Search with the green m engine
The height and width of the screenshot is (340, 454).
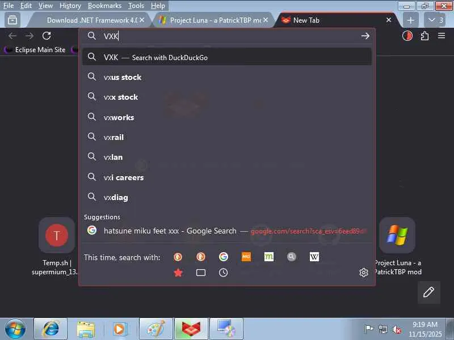(x=268, y=257)
